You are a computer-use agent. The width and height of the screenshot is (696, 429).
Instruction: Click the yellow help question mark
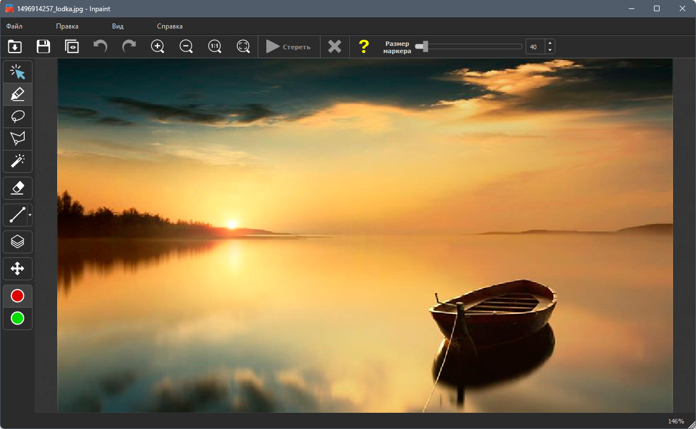(364, 46)
